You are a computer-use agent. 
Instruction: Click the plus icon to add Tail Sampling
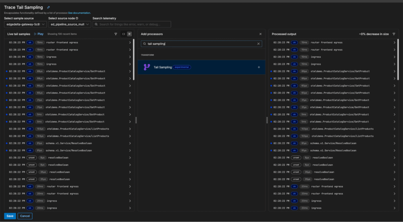[259, 67]
